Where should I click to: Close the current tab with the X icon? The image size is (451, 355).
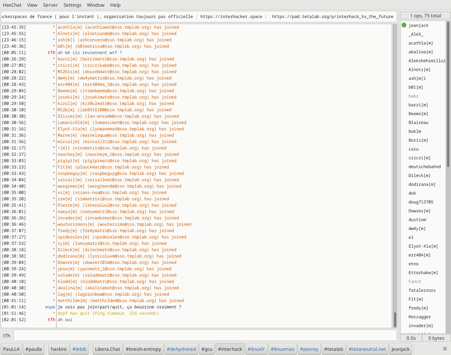[x=445, y=349]
